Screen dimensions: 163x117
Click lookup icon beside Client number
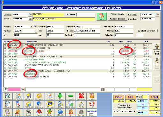pyautogui.click(x=30, y=19)
